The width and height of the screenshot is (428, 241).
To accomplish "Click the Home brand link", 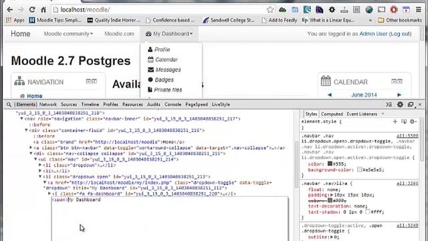I will coord(21,33).
